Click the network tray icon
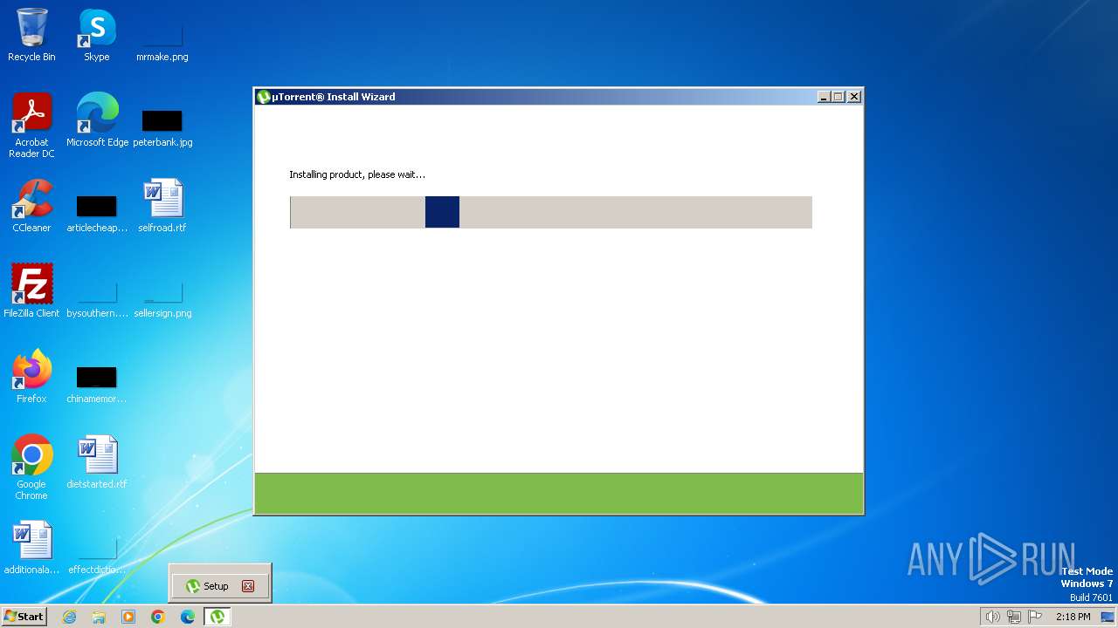The height and width of the screenshot is (628, 1118). coord(1014,617)
